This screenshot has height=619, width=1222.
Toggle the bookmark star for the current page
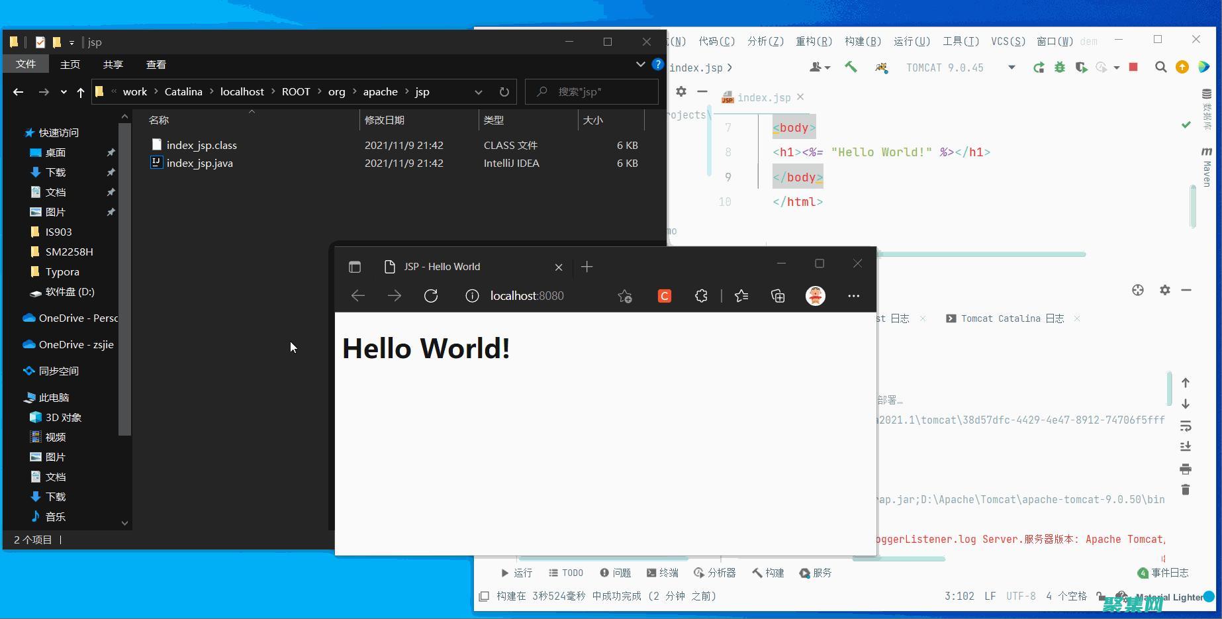click(624, 296)
